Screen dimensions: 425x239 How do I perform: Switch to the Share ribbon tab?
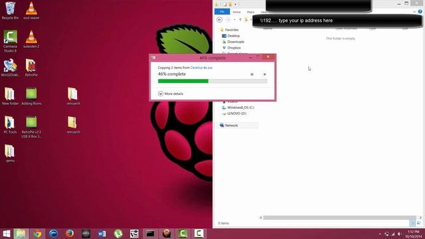tap(250, 12)
